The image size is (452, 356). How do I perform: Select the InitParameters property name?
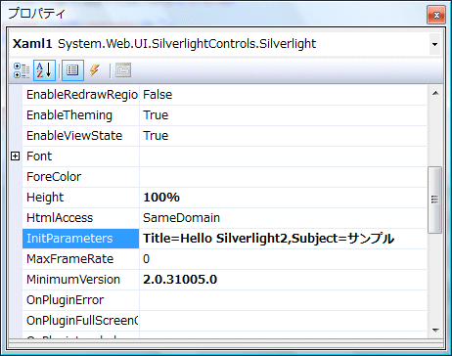[81, 239]
